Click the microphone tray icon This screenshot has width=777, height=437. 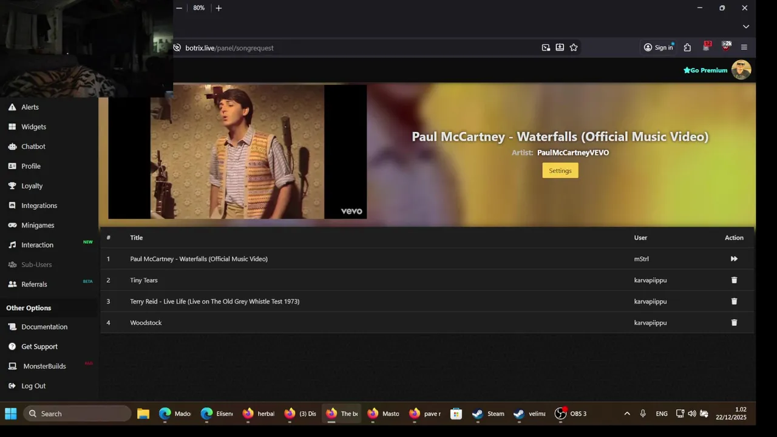click(643, 414)
